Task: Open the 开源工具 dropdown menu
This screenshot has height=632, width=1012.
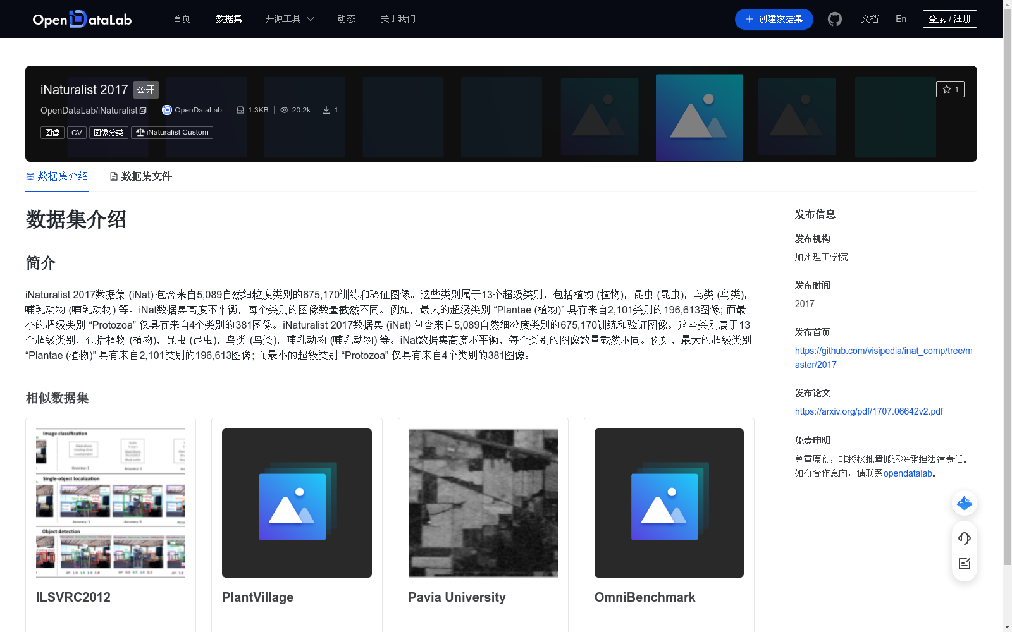Action: [284, 19]
